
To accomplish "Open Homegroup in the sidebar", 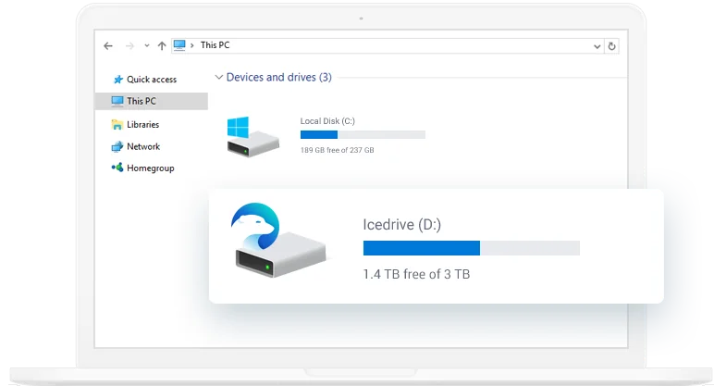I will [150, 168].
